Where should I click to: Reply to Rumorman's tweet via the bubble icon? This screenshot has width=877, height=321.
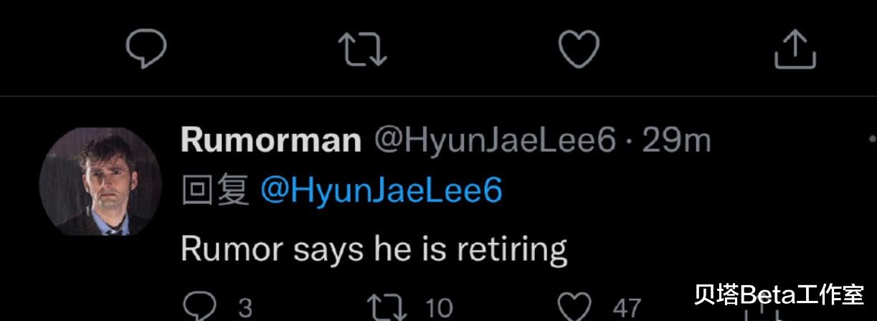[200, 306]
